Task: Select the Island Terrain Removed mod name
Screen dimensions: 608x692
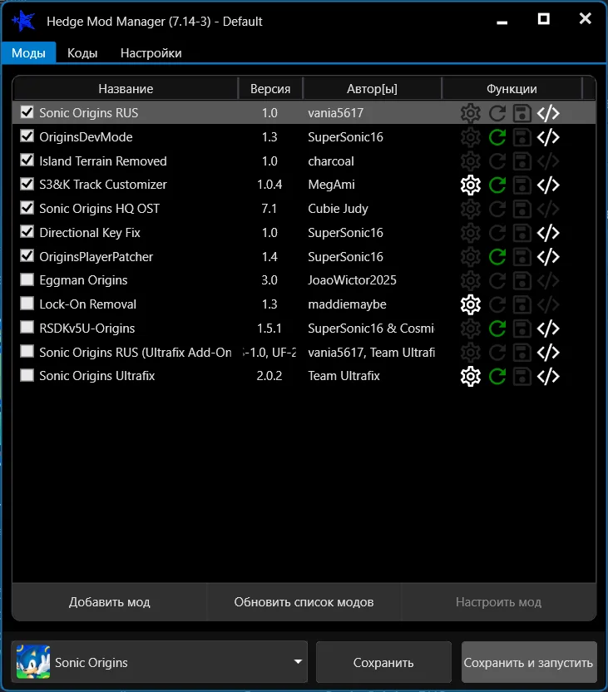Action: tap(103, 161)
